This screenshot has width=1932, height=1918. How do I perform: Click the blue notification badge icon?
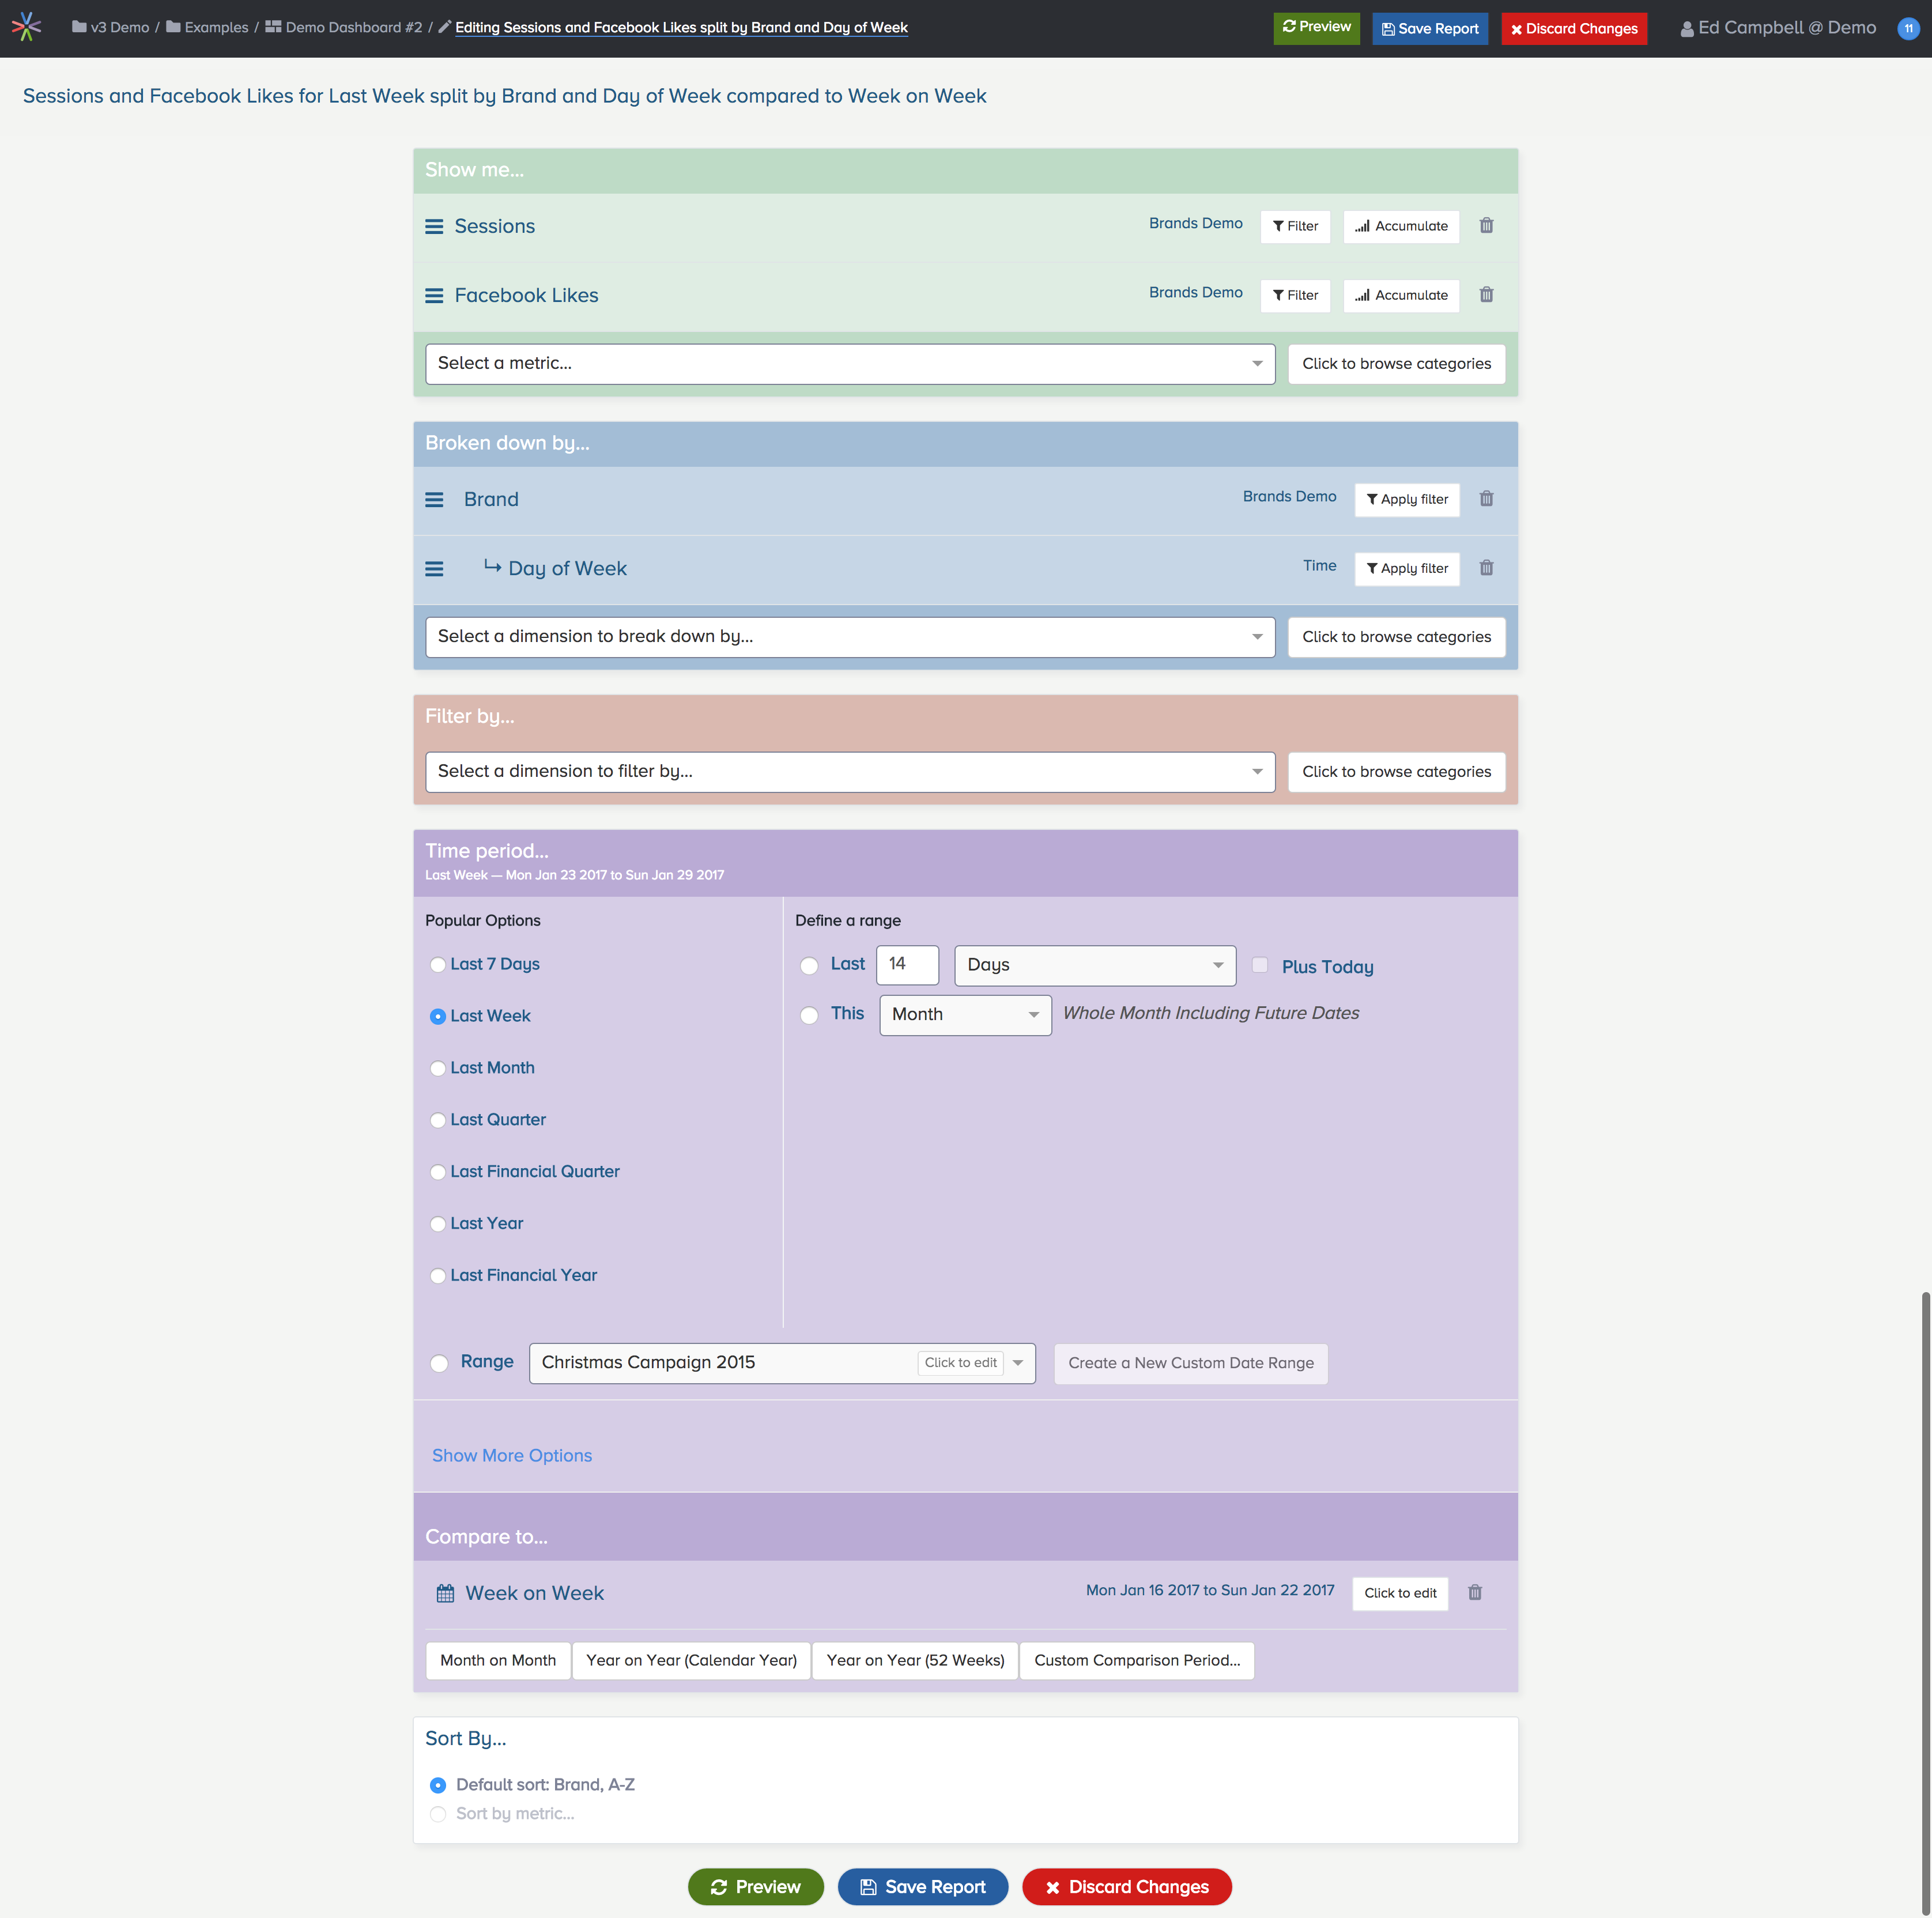[x=1908, y=28]
